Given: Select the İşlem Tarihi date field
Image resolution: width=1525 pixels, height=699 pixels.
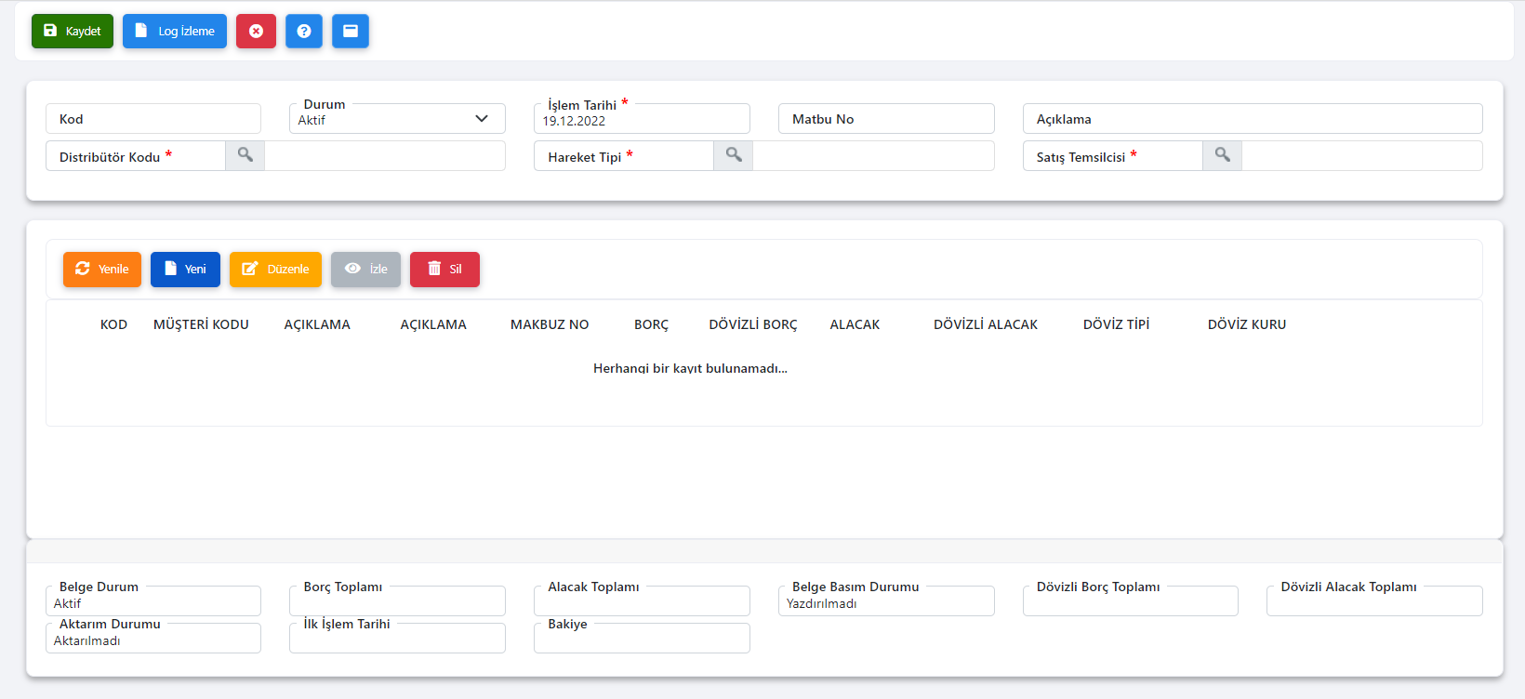Looking at the screenshot, I should click(x=642, y=120).
